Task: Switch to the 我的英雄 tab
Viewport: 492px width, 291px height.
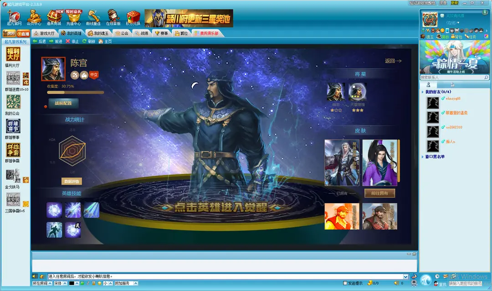Action: pyautogui.click(x=71, y=33)
